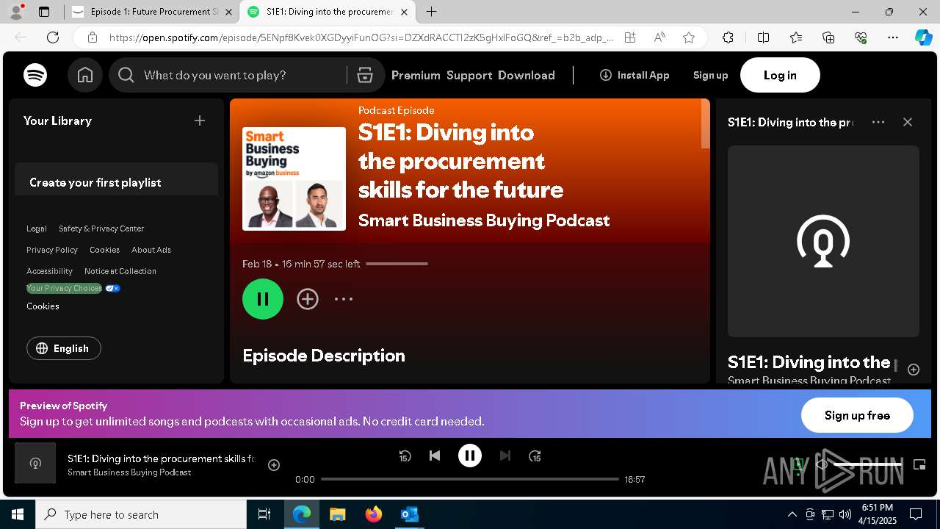Image resolution: width=940 pixels, height=529 pixels.
Task: Open Safety & Privacy Center link
Action: 101,228
